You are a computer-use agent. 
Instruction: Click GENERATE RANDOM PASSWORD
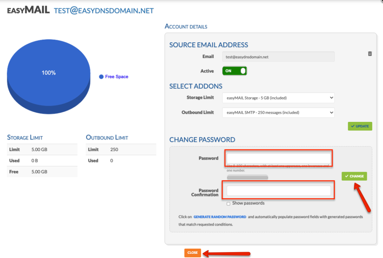click(x=220, y=217)
